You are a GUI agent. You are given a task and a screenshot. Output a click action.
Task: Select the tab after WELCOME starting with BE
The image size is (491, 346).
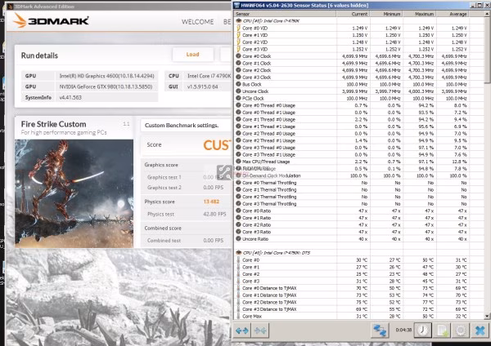point(227,22)
